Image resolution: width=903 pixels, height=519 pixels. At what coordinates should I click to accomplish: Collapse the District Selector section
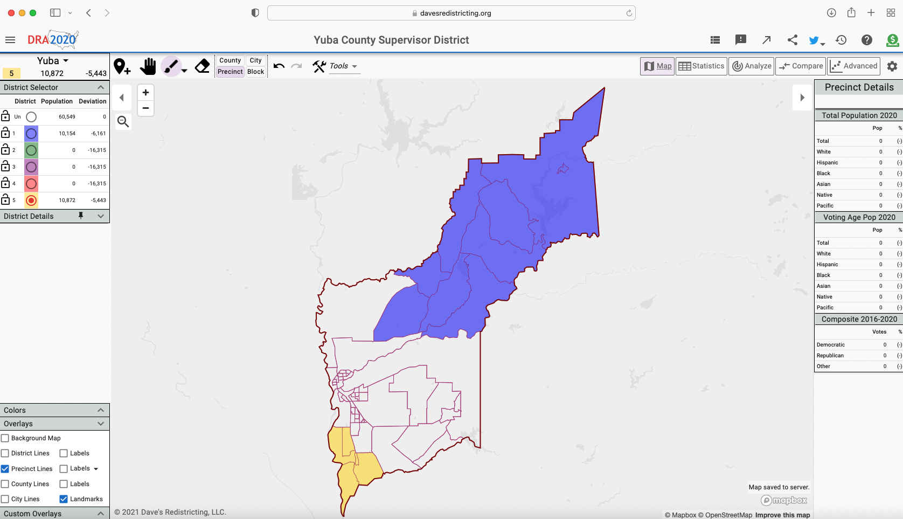pyautogui.click(x=101, y=87)
